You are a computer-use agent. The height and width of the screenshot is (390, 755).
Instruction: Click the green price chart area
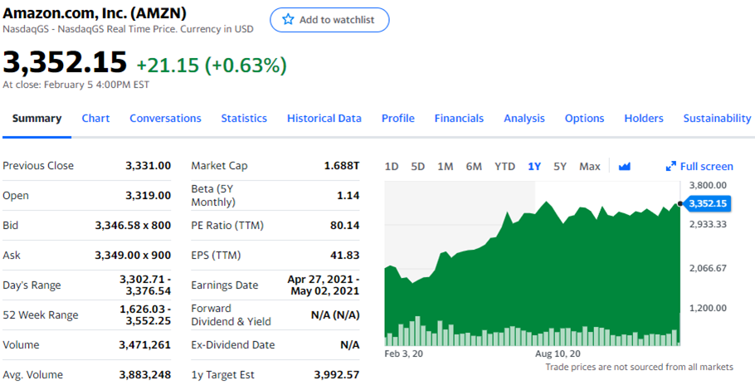[x=533, y=275]
